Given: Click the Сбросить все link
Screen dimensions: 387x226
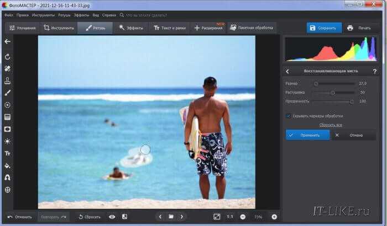Looking at the screenshot, I should [x=331, y=125].
